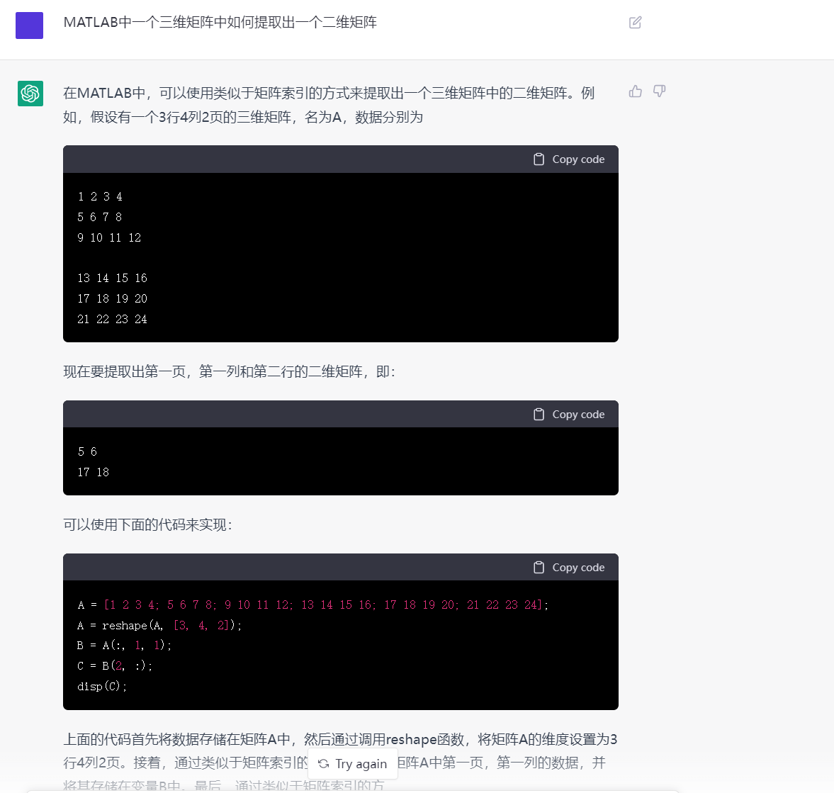The width and height of the screenshot is (834, 793).
Task: Rate the response negatively with thumbs down
Action: click(658, 91)
